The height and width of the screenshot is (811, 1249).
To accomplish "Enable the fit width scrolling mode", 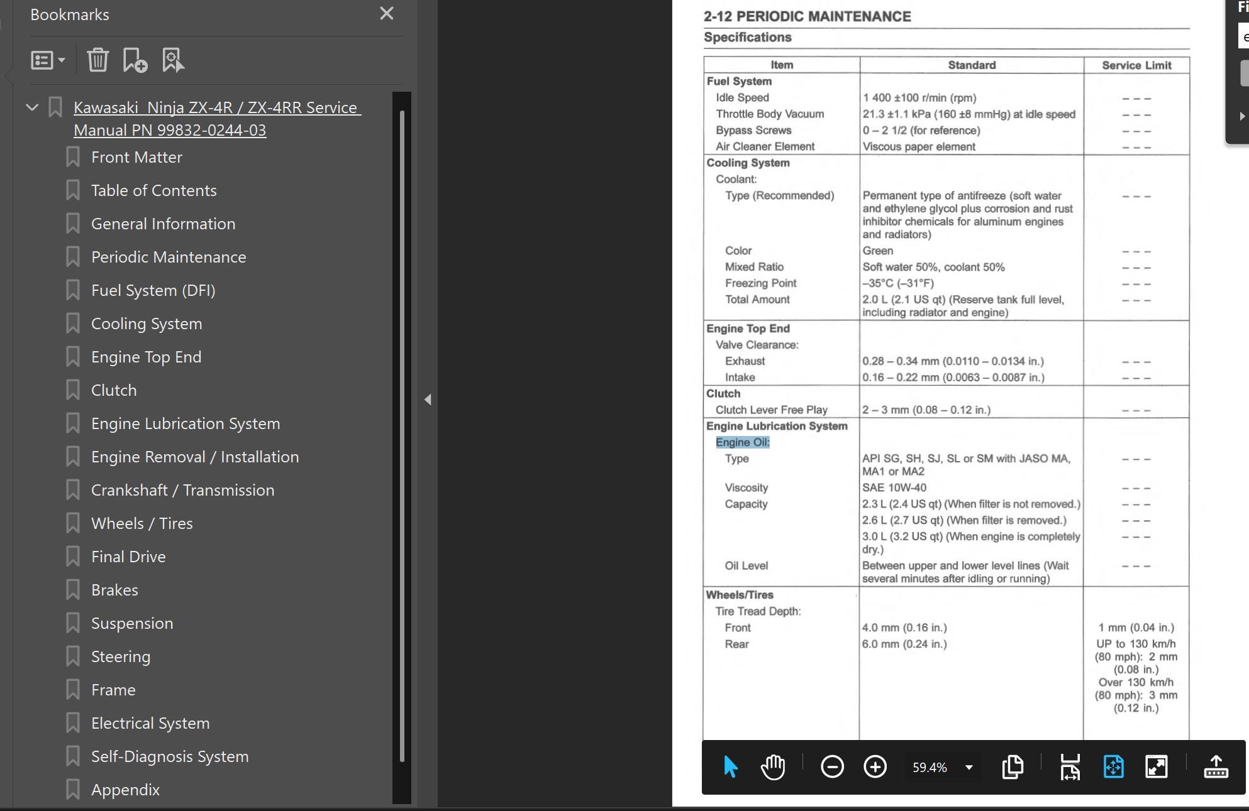I will [1070, 767].
